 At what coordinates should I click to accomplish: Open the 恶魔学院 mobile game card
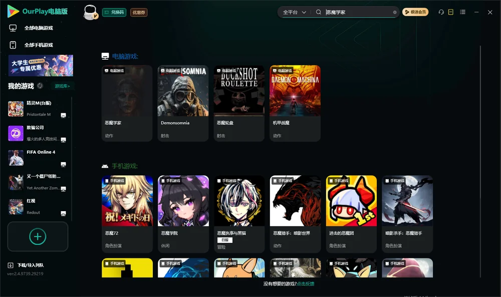(183, 214)
